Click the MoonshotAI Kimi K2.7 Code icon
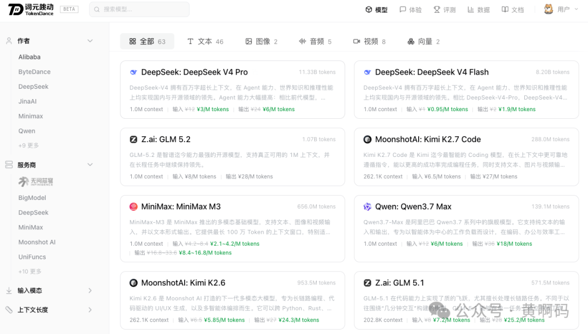This screenshot has height=334, width=588. pos(367,139)
